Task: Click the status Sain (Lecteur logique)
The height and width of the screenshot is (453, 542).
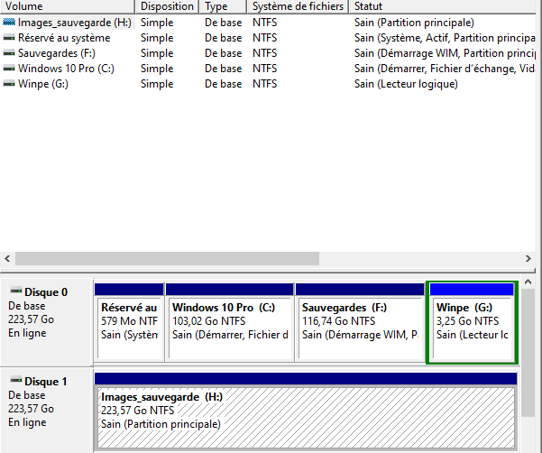Action: pyautogui.click(x=406, y=84)
